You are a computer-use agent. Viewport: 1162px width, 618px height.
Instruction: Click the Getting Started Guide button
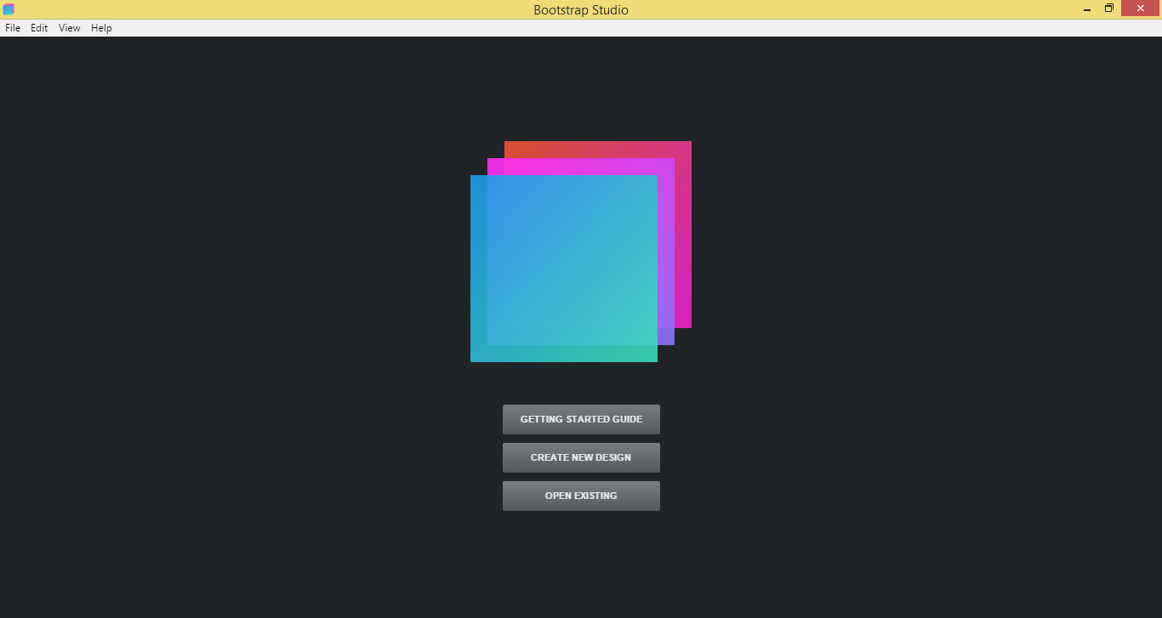pyautogui.click(x=581, y=419)
